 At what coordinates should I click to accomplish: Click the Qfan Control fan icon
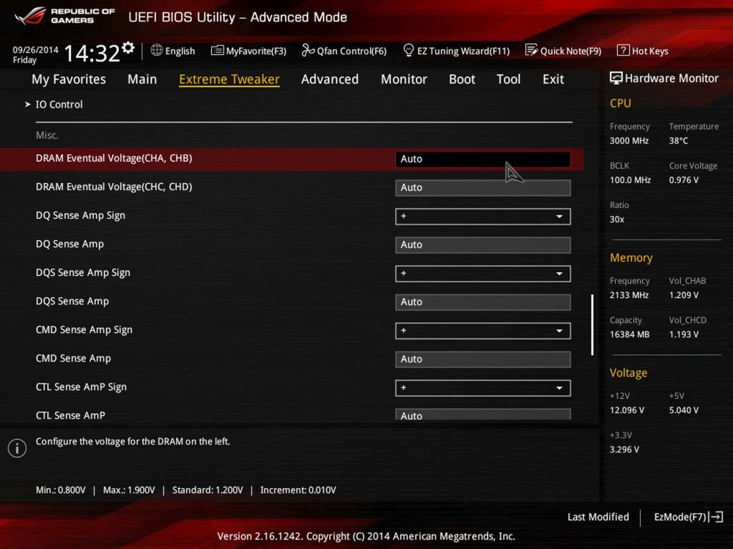point(308,50)
